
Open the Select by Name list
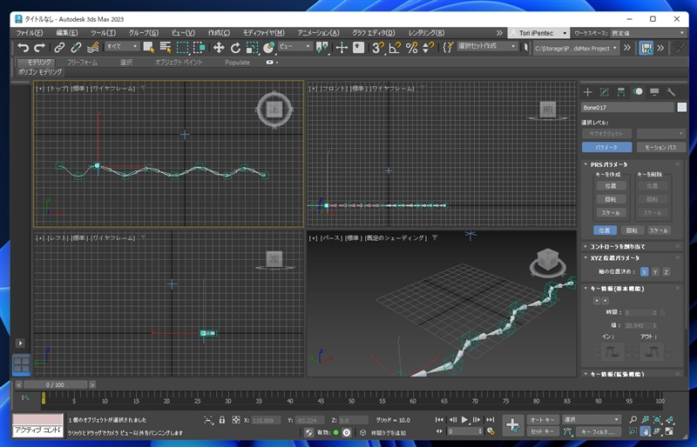tap(166, 48)
